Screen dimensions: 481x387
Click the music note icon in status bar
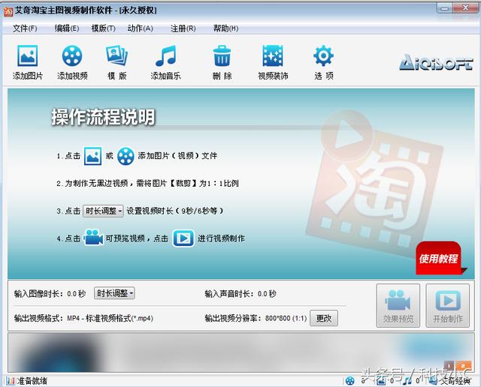coord(407,380)
